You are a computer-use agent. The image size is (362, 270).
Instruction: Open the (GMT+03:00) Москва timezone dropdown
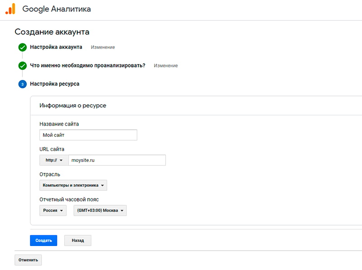coord(100,210)
